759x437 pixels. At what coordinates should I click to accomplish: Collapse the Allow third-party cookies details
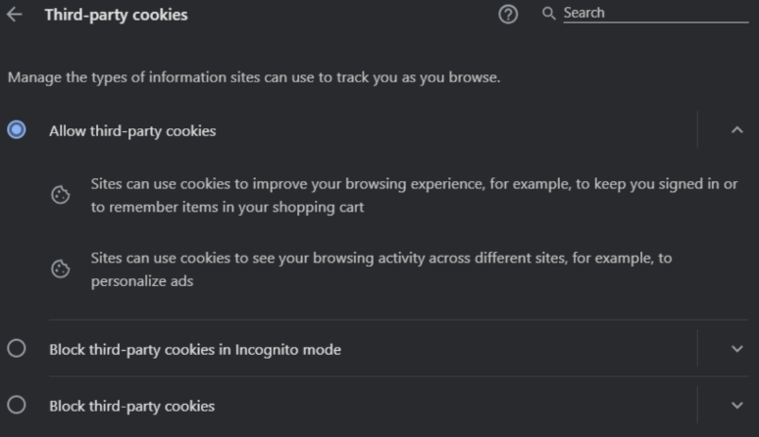[736, 129]
